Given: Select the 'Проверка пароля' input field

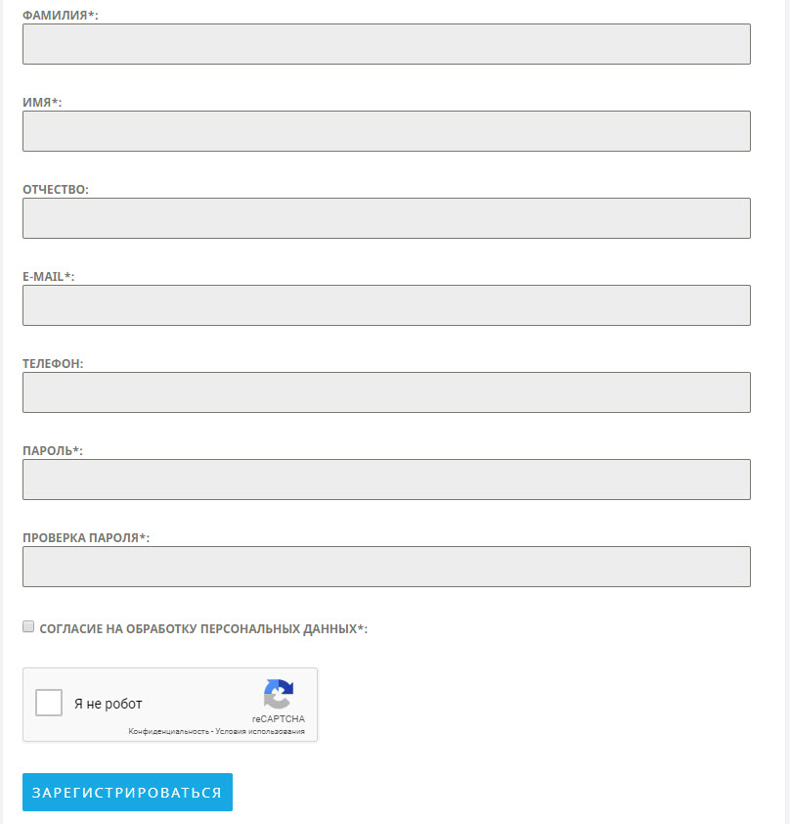Looking at the screenshot, I should click(x=386, y=567).
